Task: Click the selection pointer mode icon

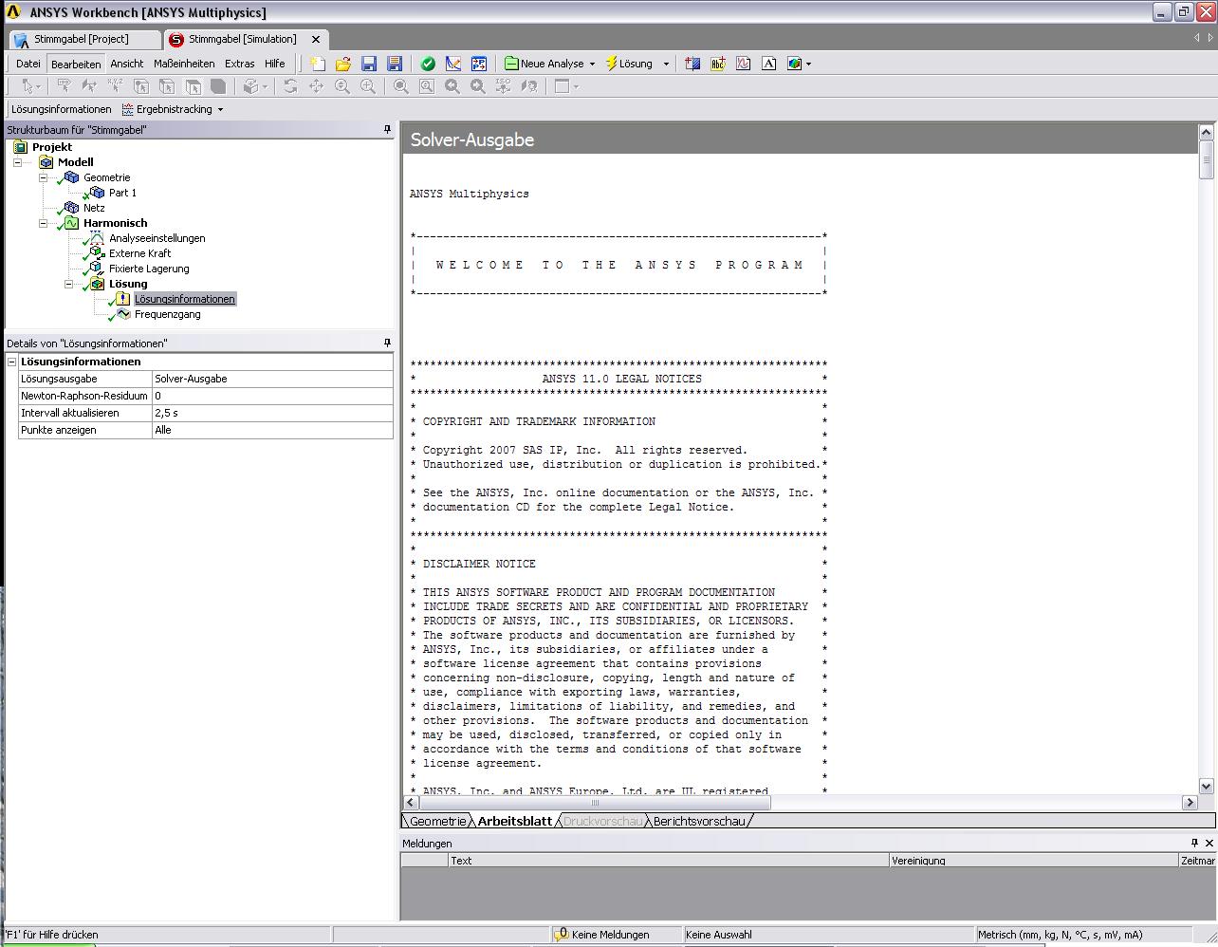Action: 28,86
